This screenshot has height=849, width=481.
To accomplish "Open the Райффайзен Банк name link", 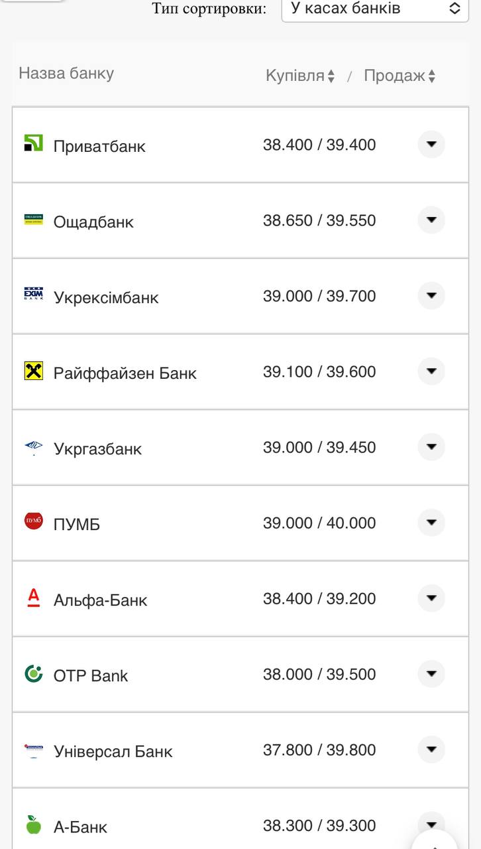I will [x=125, y=373].
